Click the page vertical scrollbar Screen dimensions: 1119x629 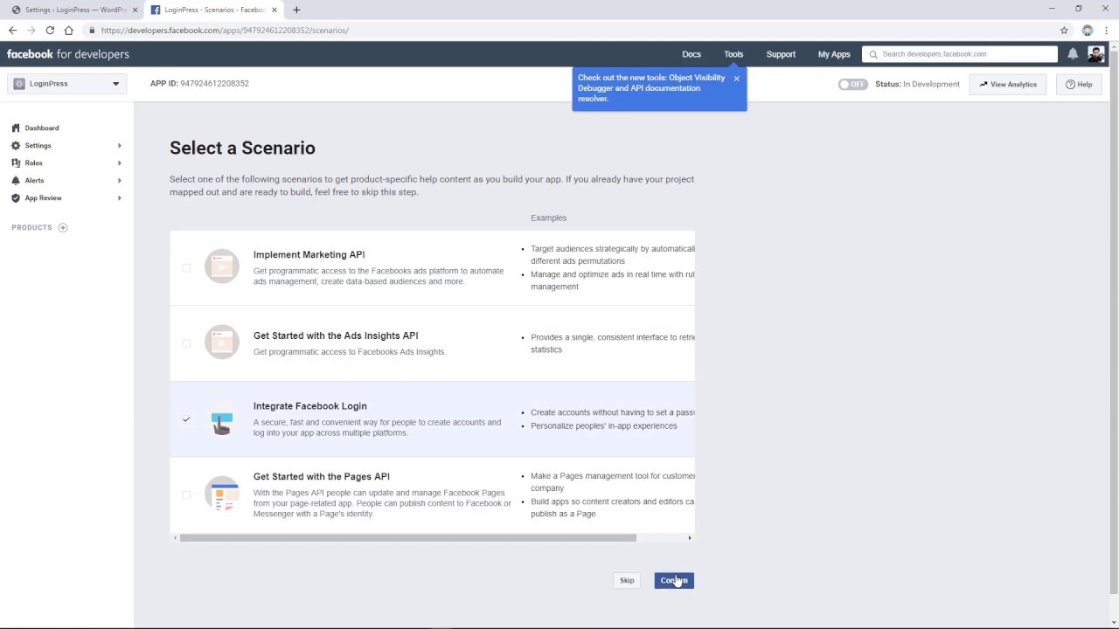[x=1114, y=323]
